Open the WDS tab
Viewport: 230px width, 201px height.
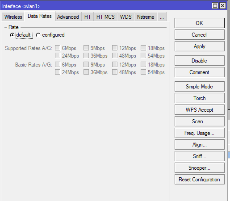coord(126,17)
